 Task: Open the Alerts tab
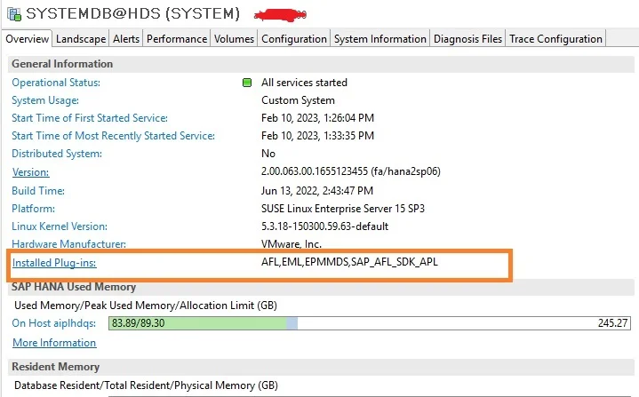coord(126,39)
